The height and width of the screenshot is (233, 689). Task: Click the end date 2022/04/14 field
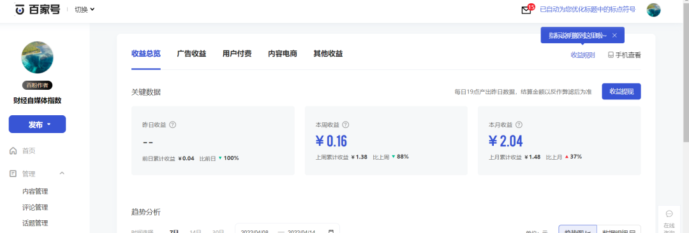301,231
